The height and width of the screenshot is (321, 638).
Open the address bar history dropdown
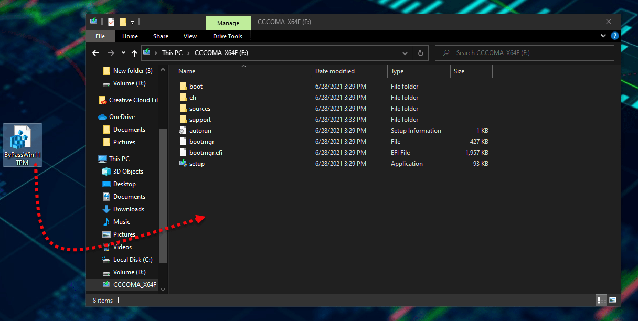pos(405,53)
